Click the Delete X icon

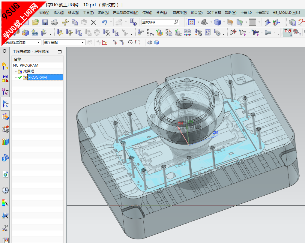pos(93,22)
